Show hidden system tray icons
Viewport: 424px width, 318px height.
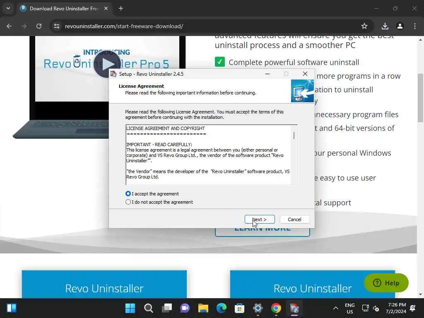[335, 308]
